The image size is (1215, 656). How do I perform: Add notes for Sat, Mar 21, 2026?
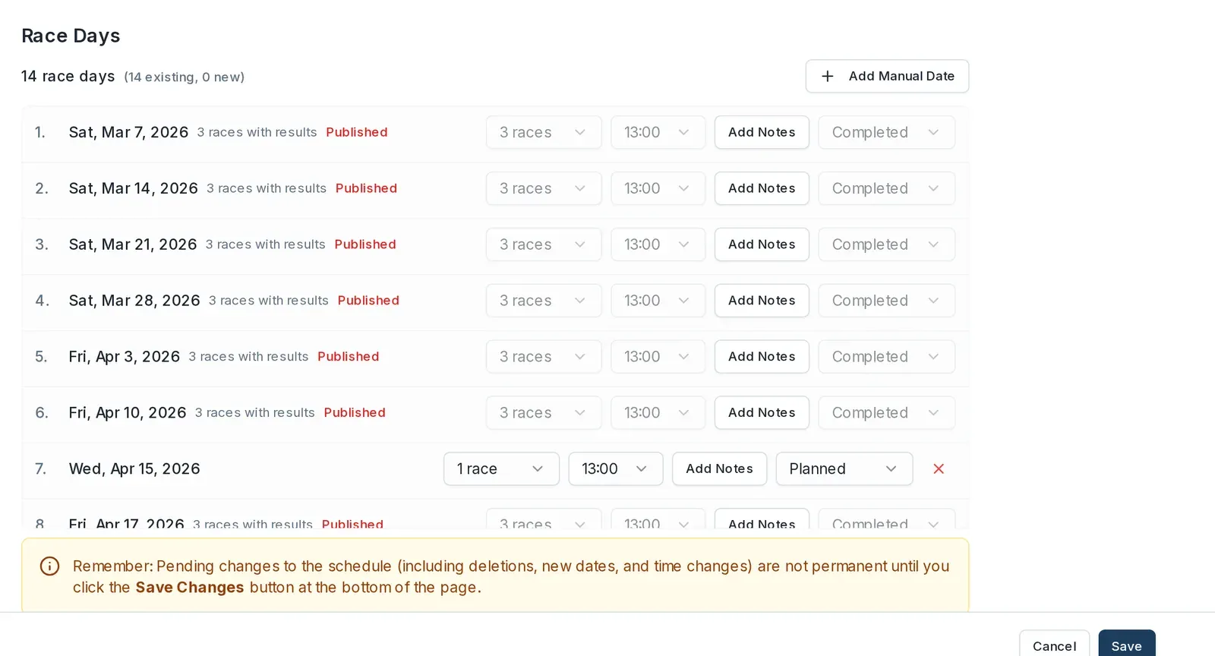pos(762,244)
